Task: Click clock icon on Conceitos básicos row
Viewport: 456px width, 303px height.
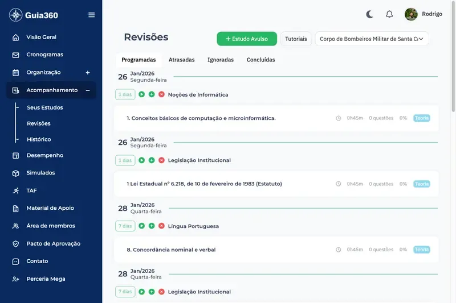Action: click(338, 118)
